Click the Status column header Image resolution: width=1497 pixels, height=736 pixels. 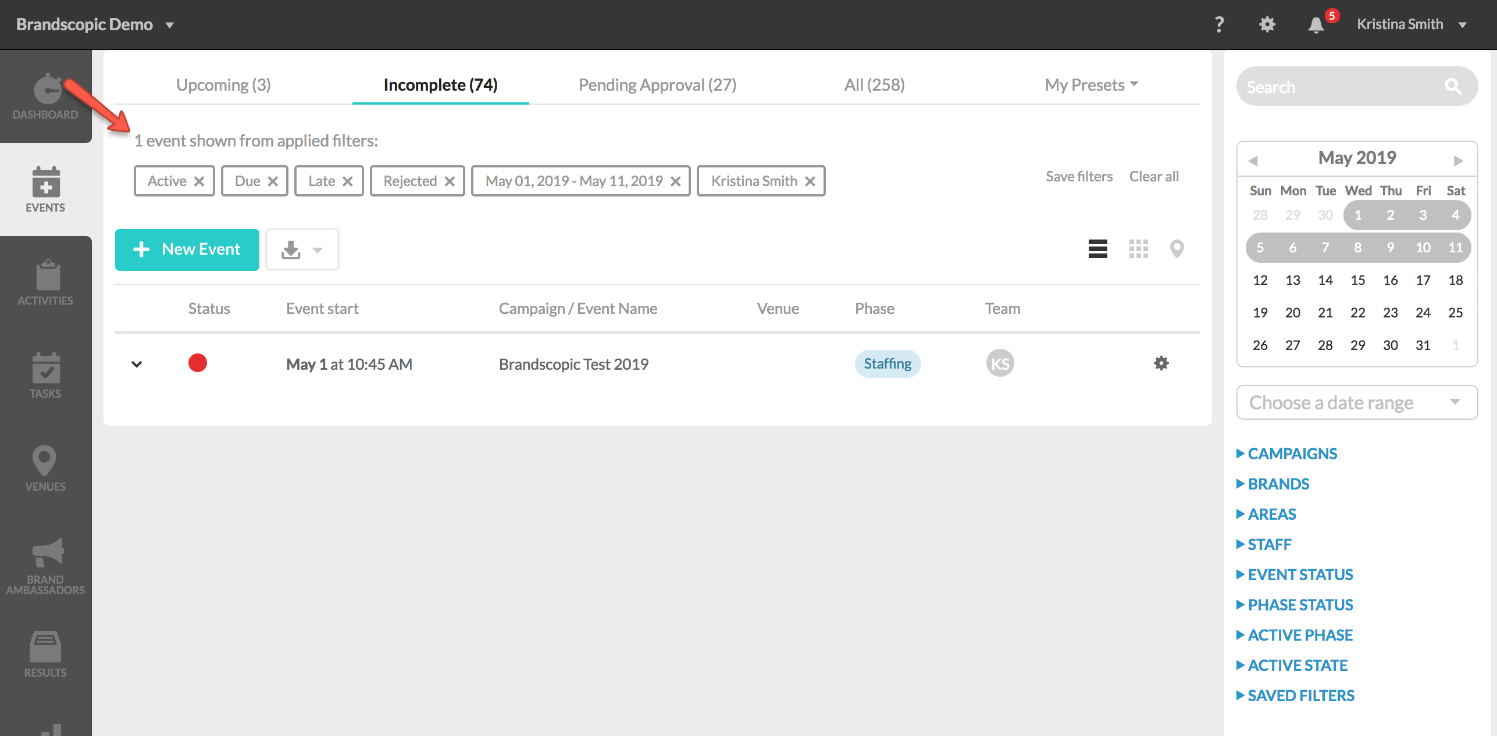coord(209,309)
